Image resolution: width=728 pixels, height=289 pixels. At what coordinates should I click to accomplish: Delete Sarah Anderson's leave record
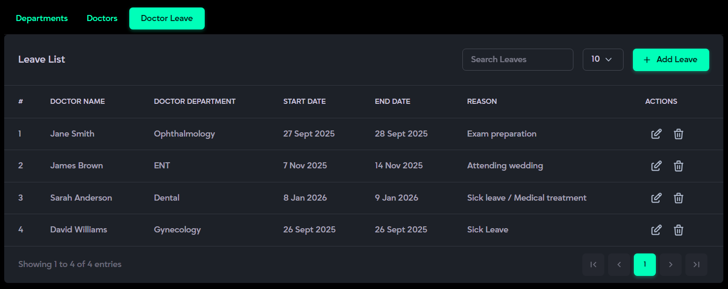(678, 198)
